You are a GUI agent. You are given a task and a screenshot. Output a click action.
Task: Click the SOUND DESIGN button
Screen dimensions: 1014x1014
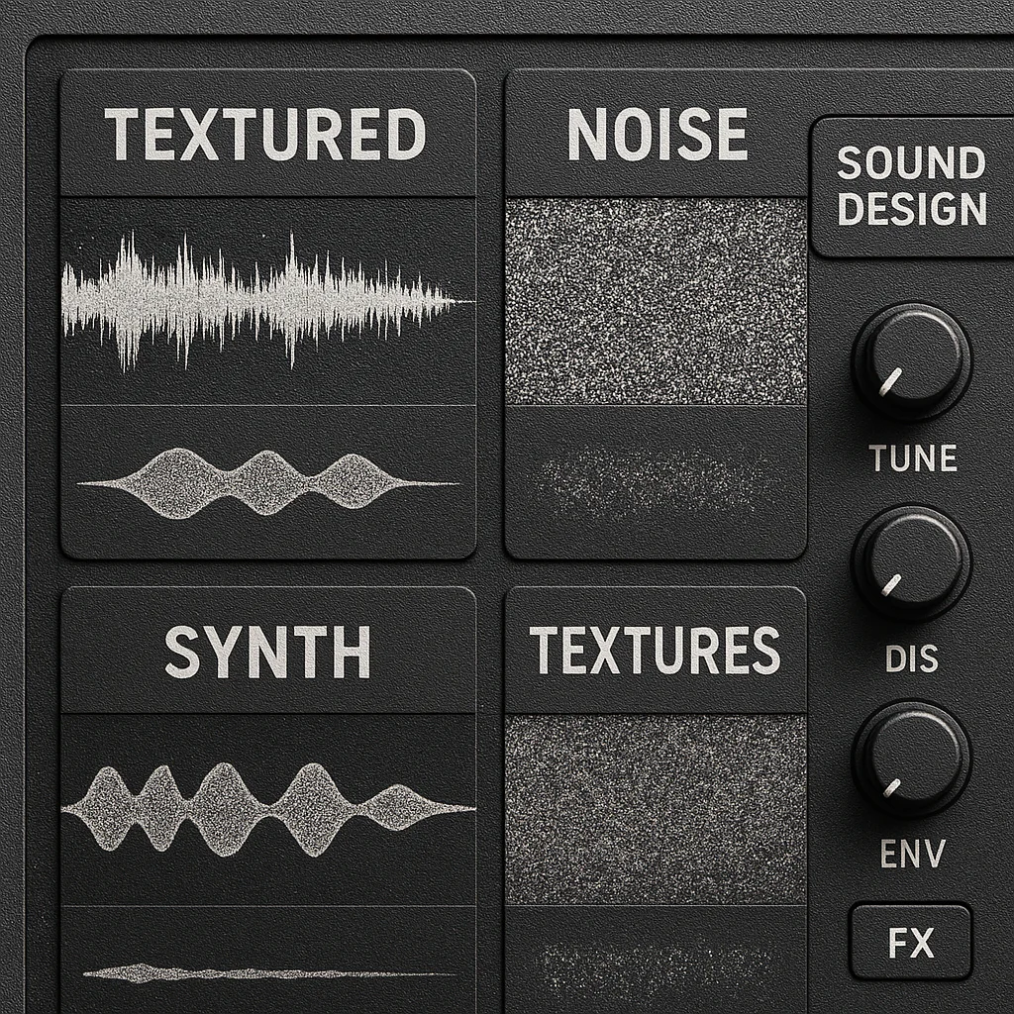[x=912, y=186]
